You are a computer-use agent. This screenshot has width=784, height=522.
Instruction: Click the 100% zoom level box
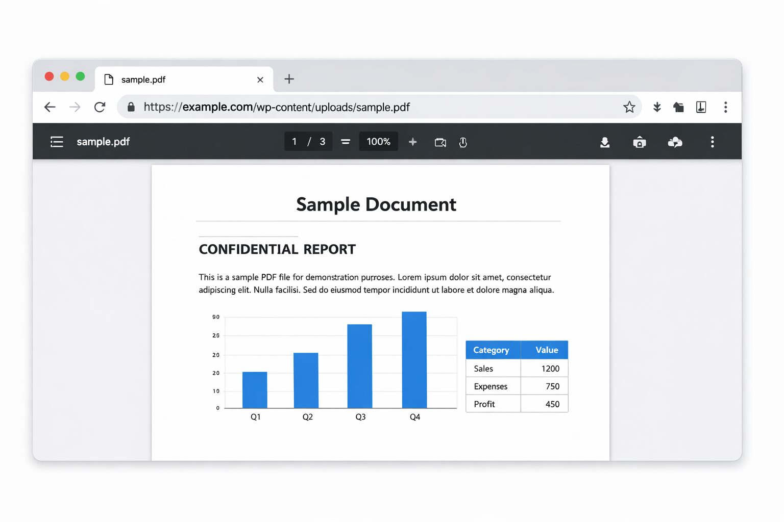click(x=378, y=142)
